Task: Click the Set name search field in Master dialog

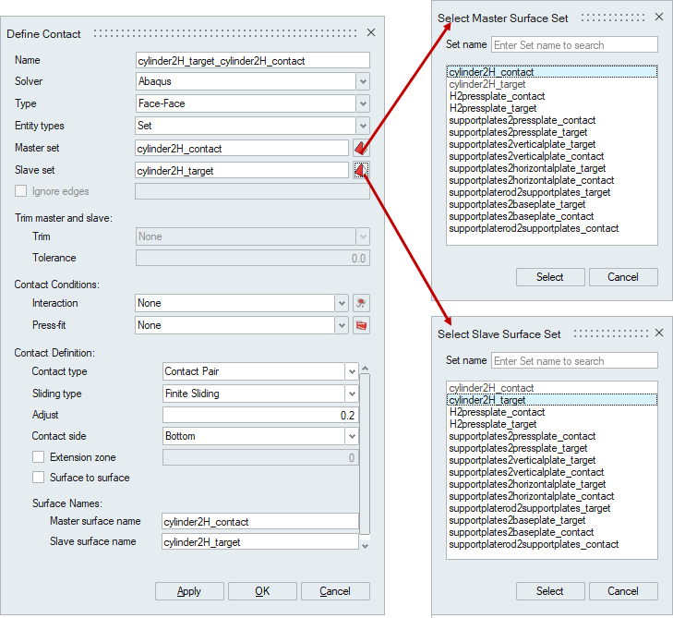Action: [574, 45]
